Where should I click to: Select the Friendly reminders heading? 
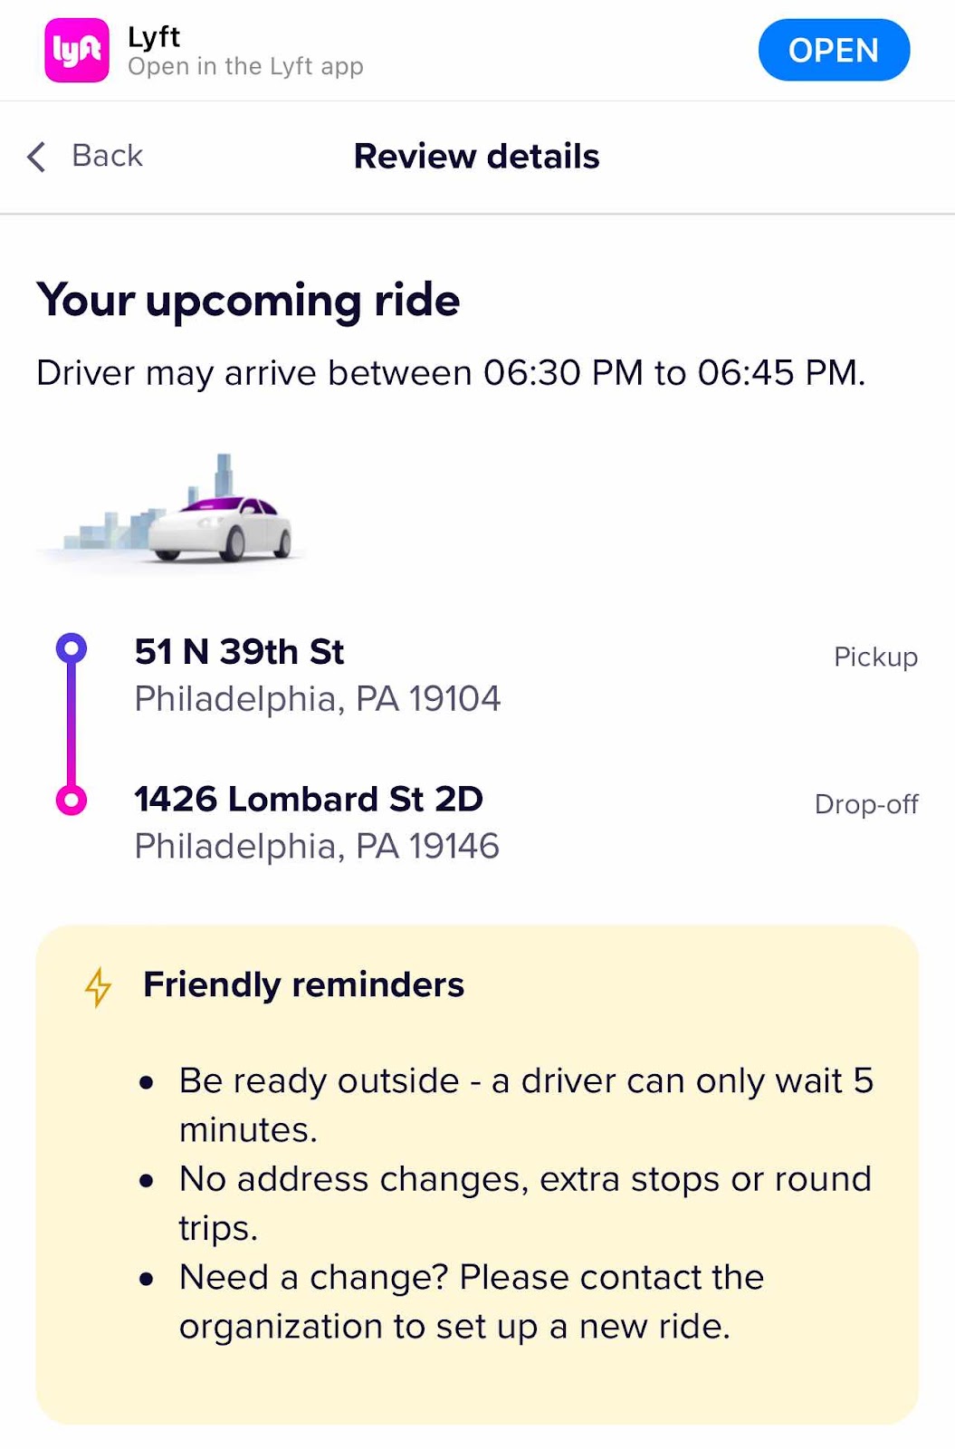click(303, 984)
